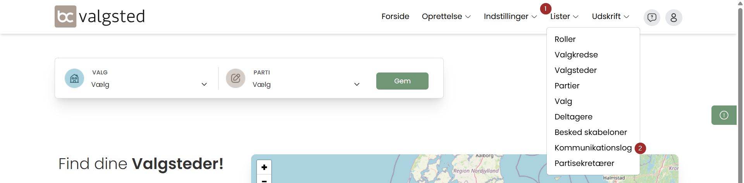The image size is (744, 183).
Task: Expand the Valg dropdown selector
Action: 149,85
